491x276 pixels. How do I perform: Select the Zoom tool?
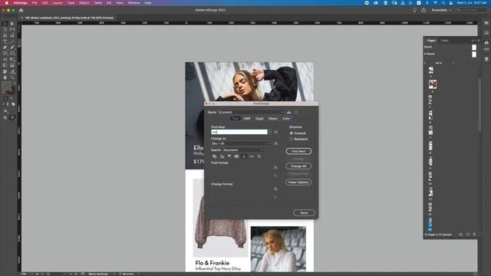tap(12, 77)
